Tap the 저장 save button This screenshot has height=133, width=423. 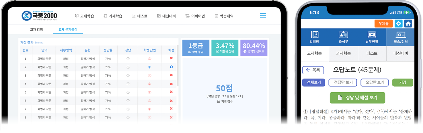(403, 83)
